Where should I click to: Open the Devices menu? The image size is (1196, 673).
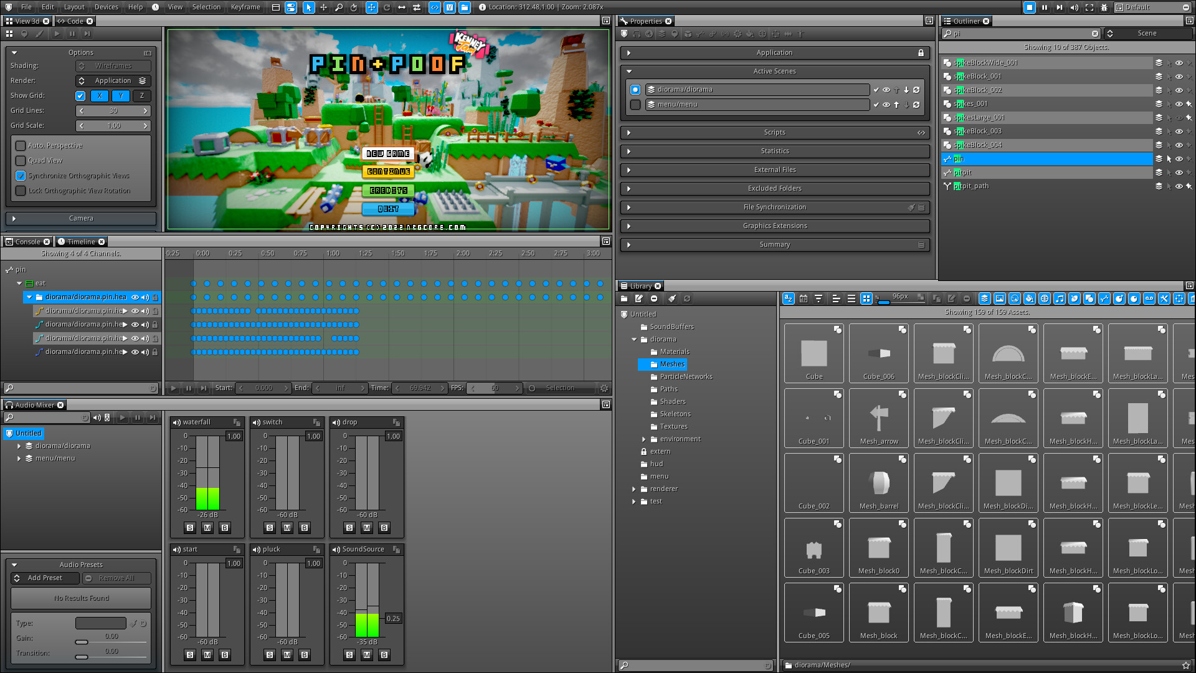pos(106,7)
